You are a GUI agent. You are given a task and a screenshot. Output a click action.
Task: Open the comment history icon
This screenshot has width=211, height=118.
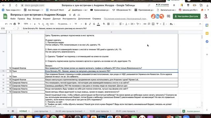[168, 16]
